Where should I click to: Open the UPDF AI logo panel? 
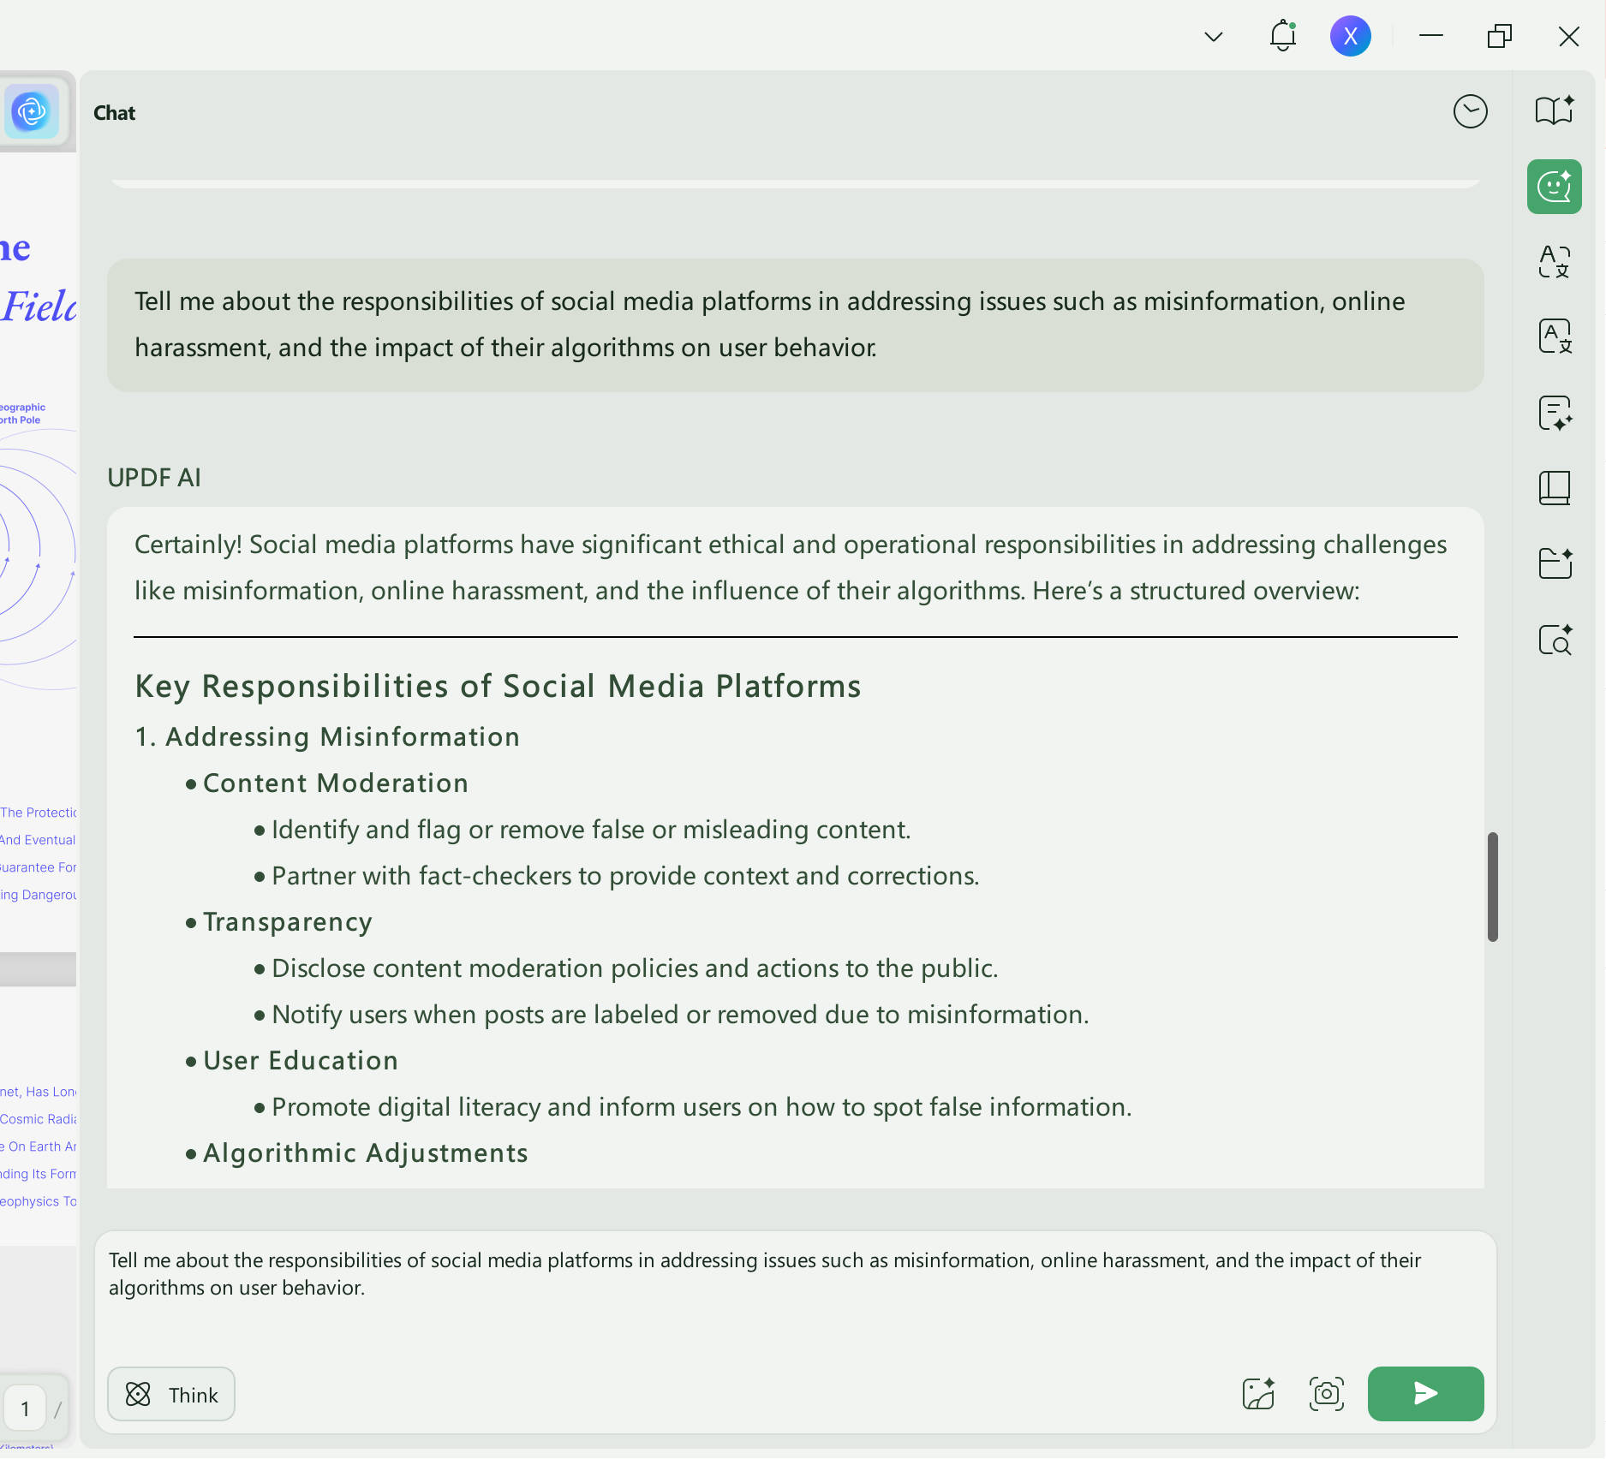[32, 111]
